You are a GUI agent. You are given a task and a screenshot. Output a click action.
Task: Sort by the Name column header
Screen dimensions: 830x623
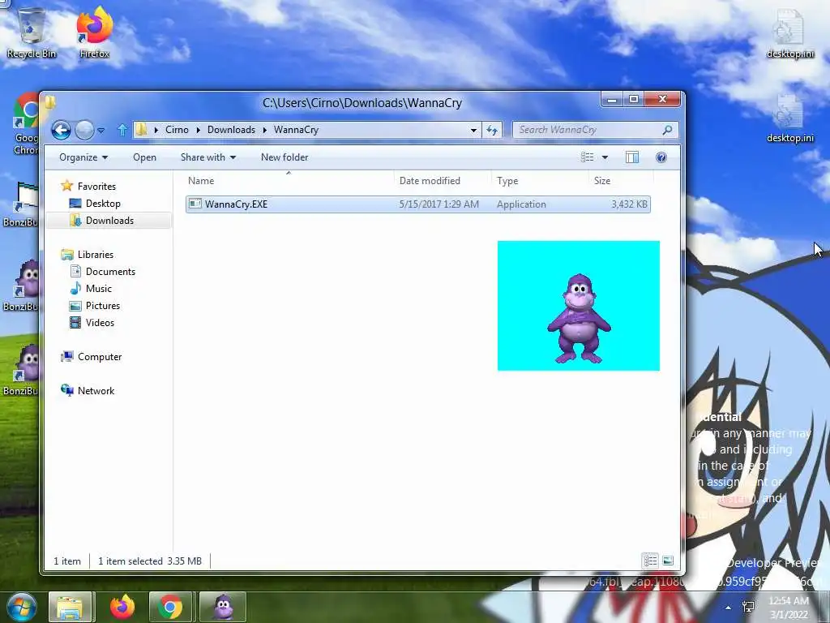coord(288,181)
